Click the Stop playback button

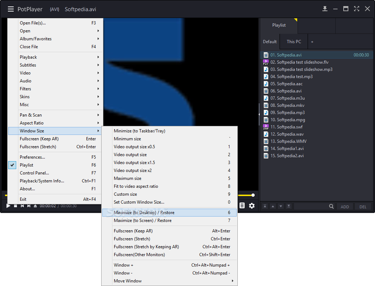click(15, 206)
